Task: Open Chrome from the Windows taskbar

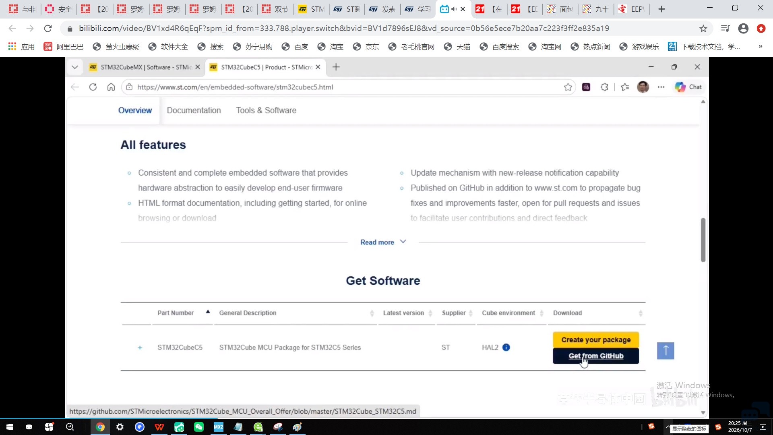Action: pos(100,427)
